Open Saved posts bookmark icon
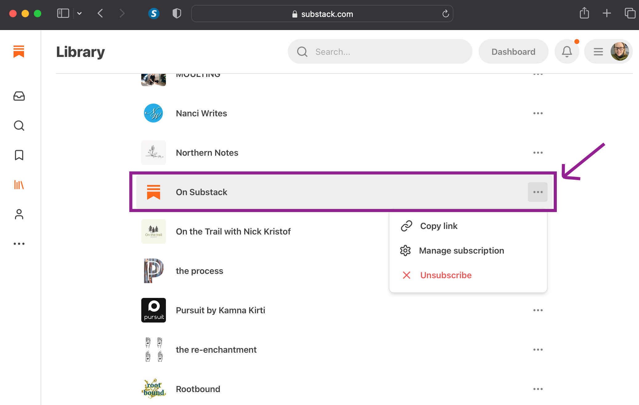This screenshot has height=405, width=639. pos(19,155)
